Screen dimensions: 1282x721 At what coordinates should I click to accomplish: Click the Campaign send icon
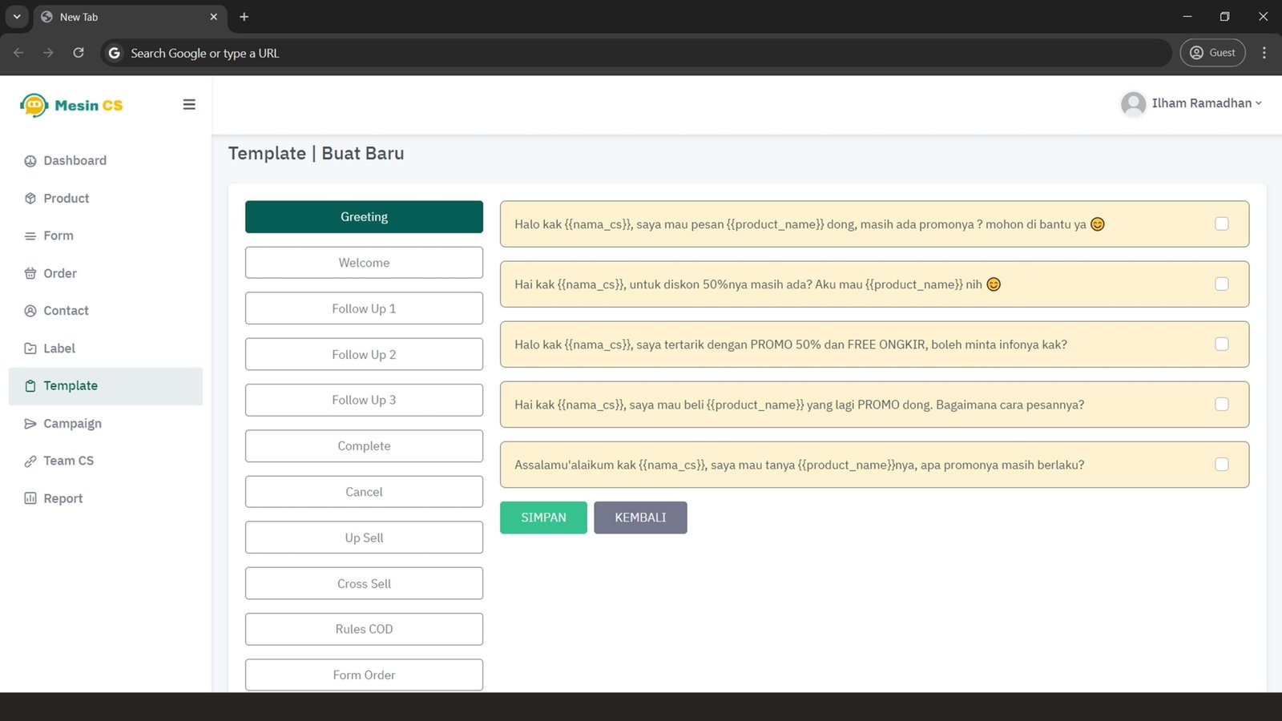30,424
